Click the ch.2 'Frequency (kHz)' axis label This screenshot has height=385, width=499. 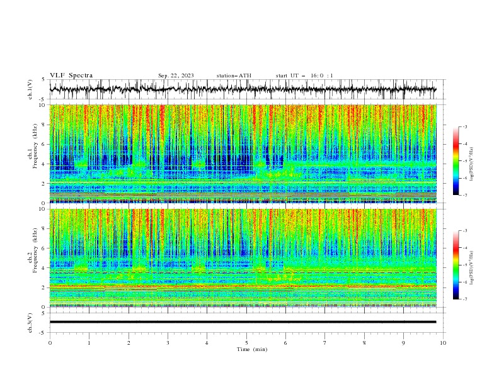[x=35, y=250]
